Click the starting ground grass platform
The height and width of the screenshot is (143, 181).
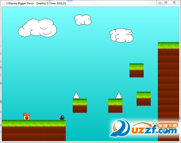(x=34, y=130)
